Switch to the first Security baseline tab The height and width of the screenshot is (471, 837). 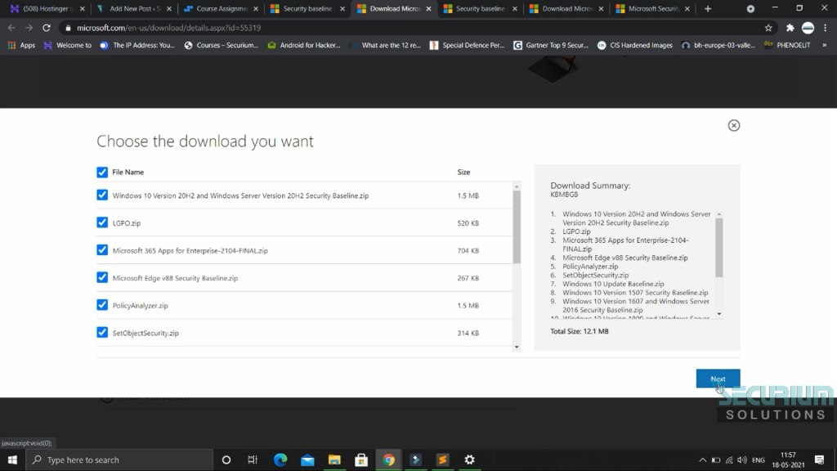307,8
